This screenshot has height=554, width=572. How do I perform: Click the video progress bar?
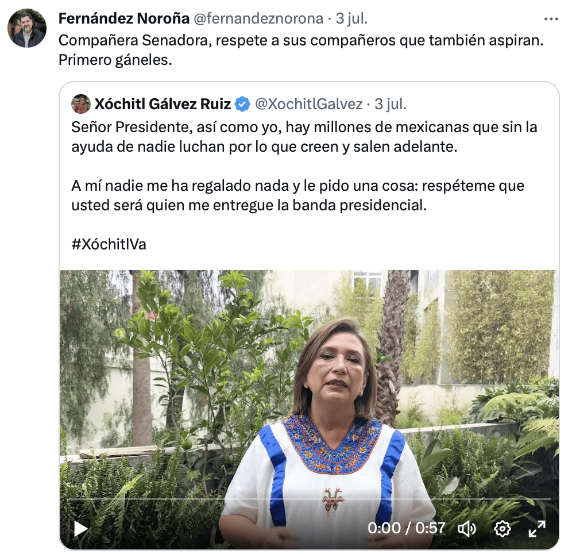pos(309,498)
